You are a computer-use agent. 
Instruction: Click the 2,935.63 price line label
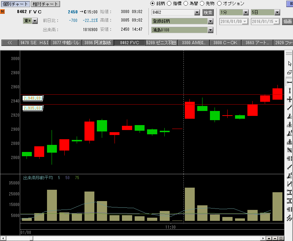[32, 108]
